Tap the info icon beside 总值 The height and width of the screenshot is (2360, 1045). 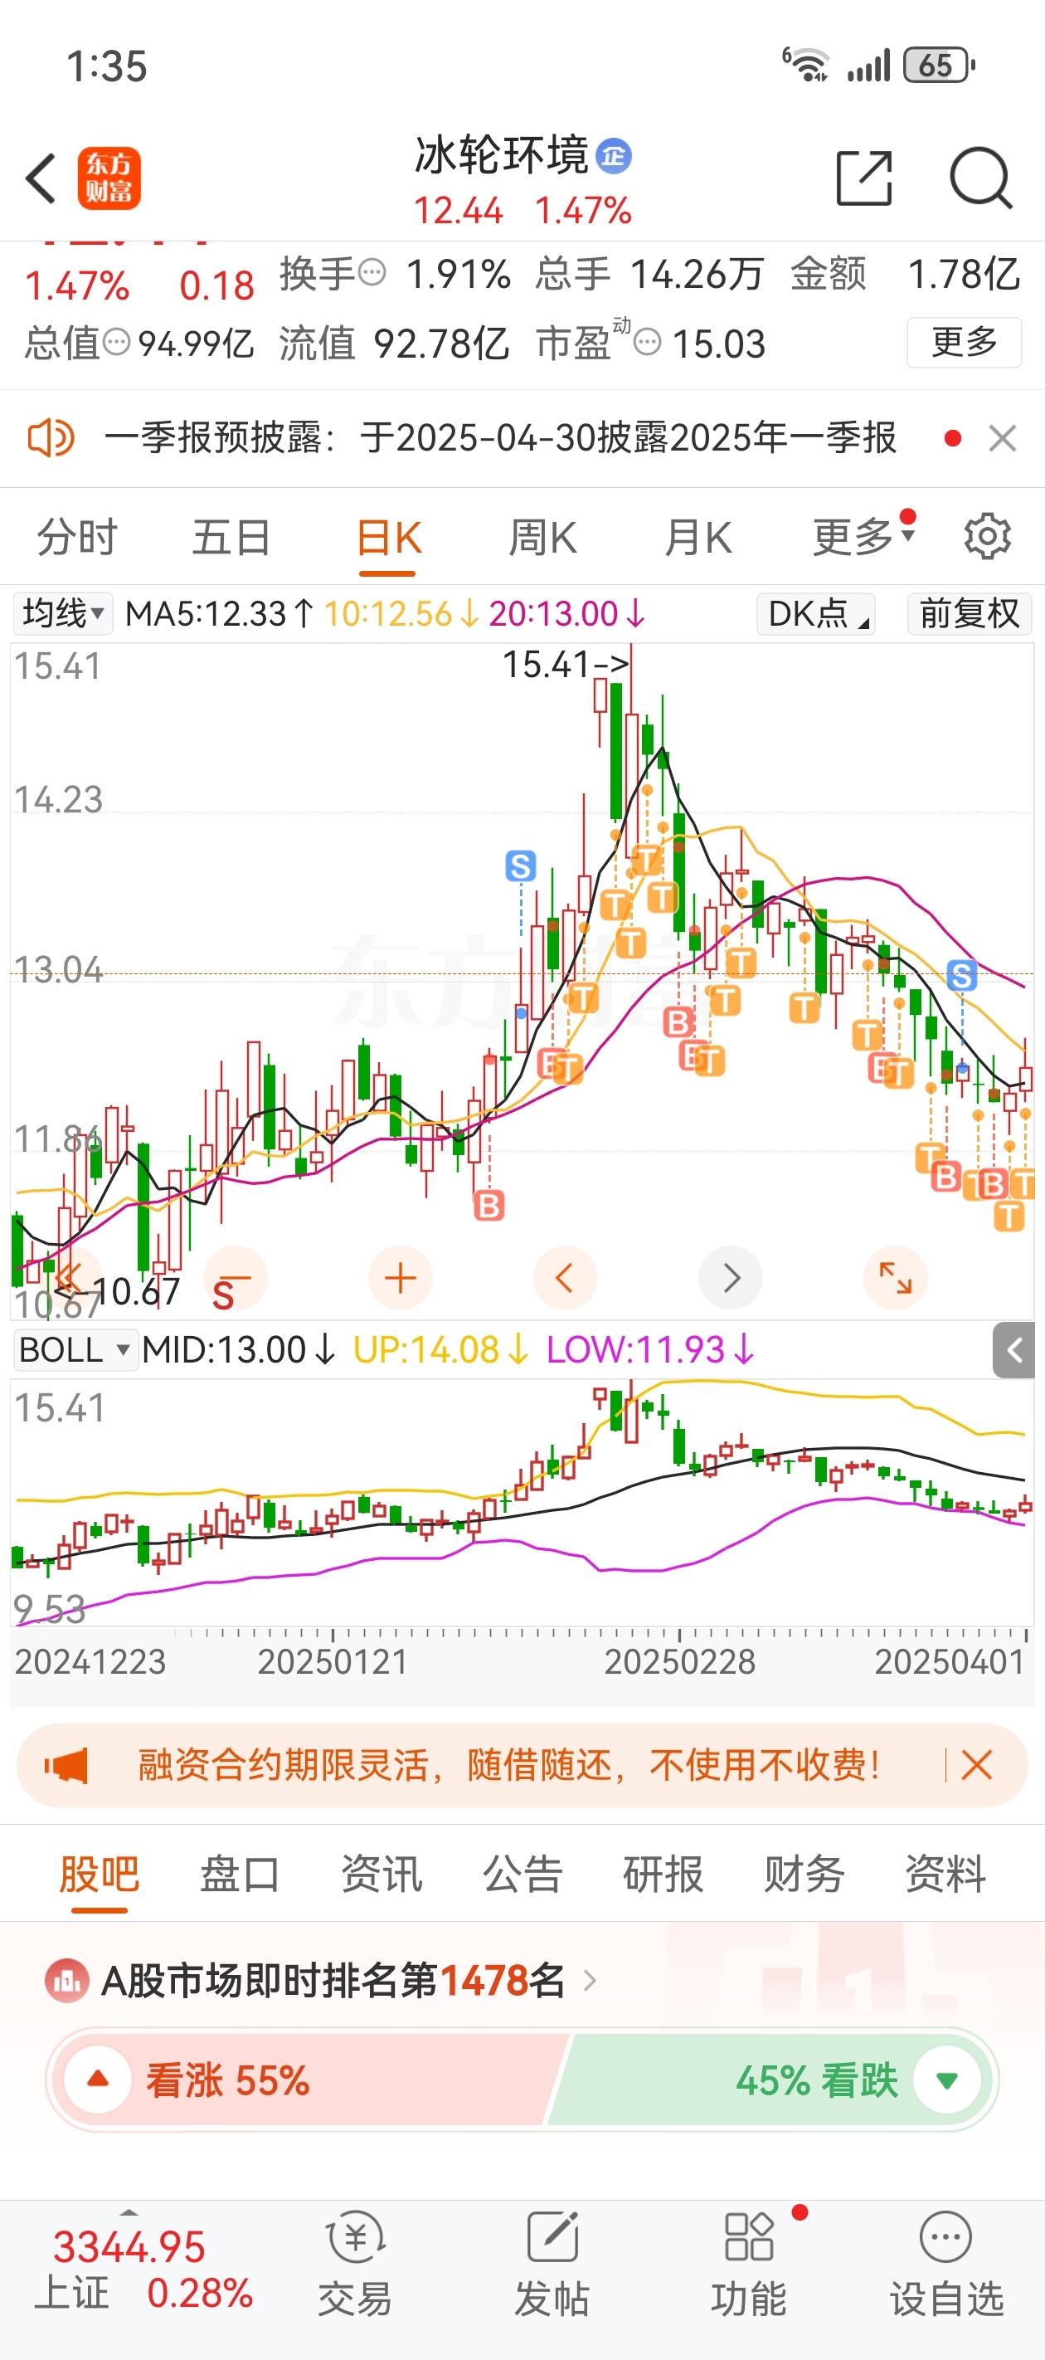pos(116,344)
